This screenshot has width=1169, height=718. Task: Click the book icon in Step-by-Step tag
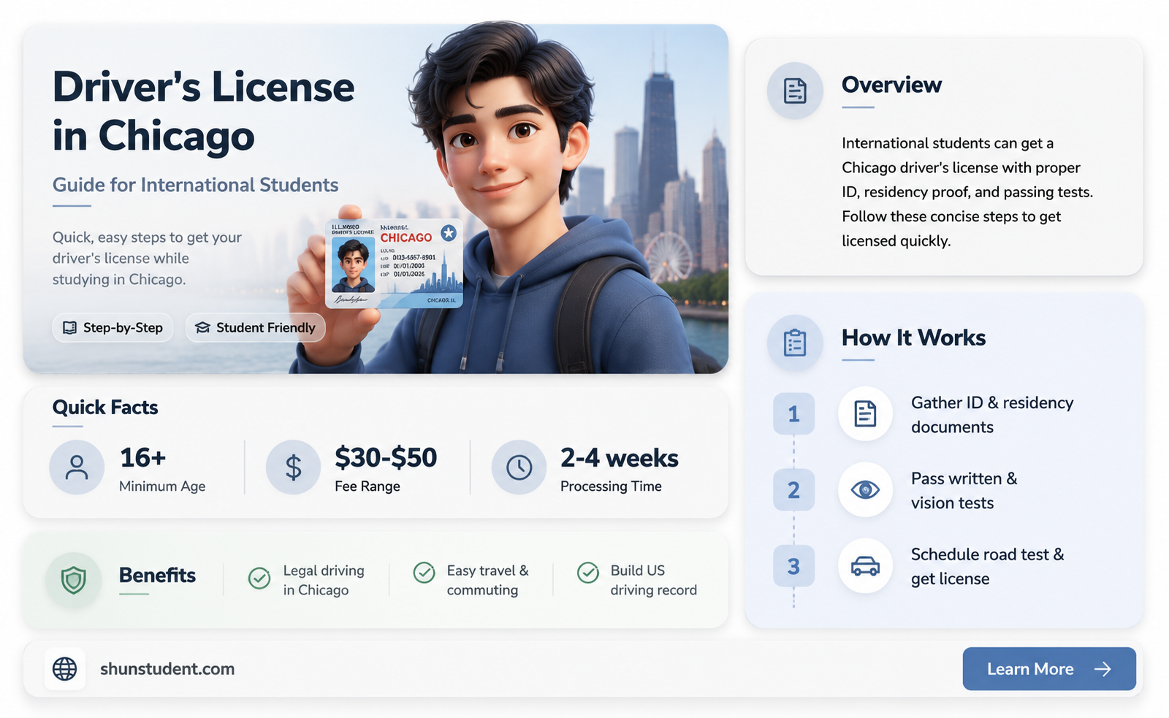[x=69, y=327]
